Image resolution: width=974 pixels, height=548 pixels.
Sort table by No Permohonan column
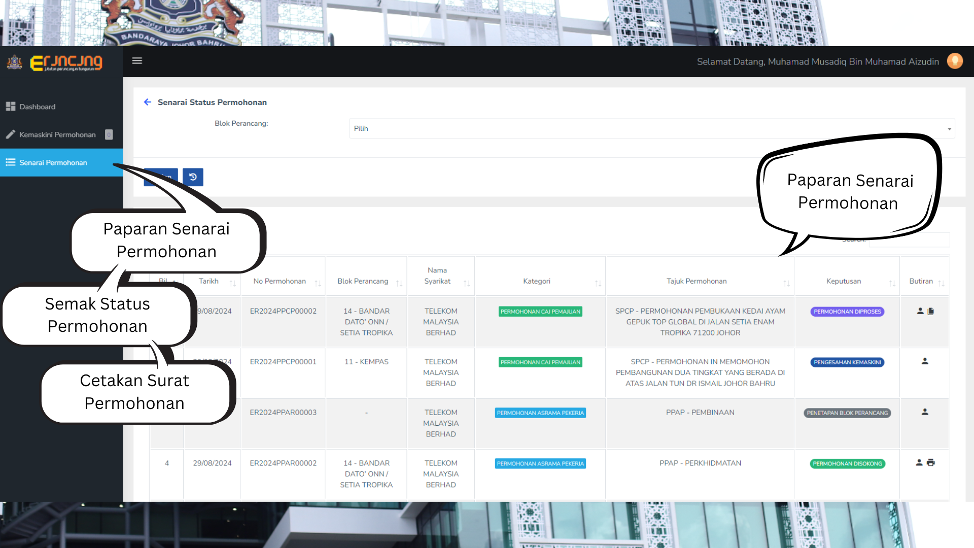280,281
